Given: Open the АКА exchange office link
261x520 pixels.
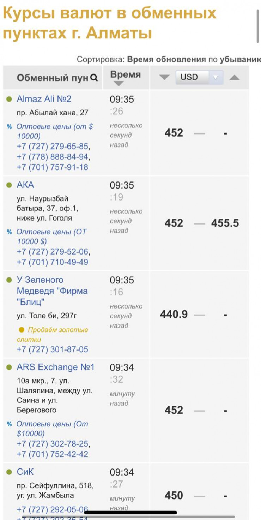Looking at the screenshot, I should (x=25, y=185).
